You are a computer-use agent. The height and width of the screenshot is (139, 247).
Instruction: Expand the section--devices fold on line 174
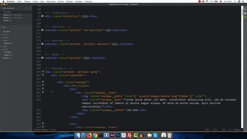point(43,44)
